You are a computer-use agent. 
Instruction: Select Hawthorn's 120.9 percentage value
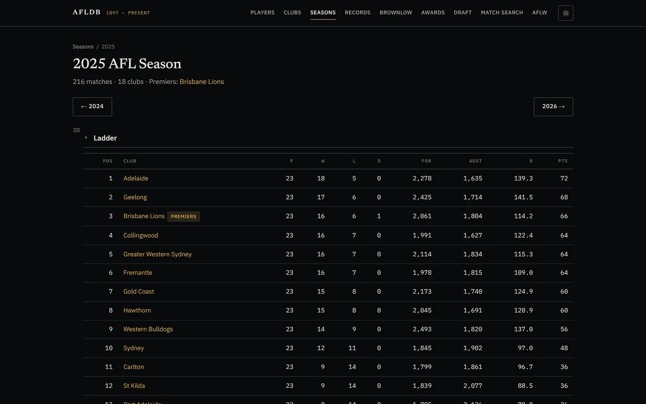pyautogui.click(x=523, y=310)
